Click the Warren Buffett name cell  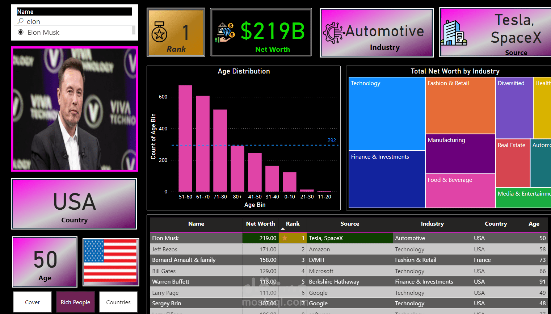pos(196,281)
